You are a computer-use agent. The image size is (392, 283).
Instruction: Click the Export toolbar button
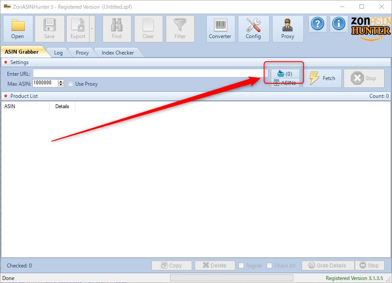pyautogui.click(x=78, y=29)
